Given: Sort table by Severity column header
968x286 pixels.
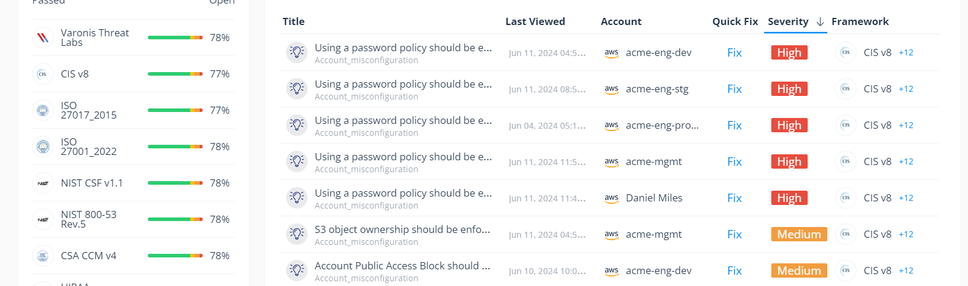Looking at the screenshot, I should 788,21.
